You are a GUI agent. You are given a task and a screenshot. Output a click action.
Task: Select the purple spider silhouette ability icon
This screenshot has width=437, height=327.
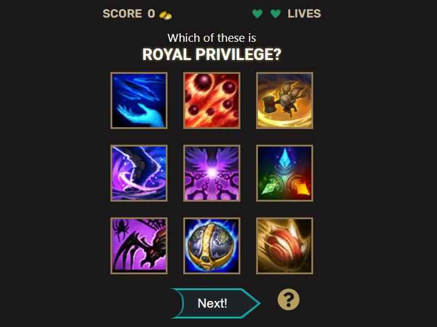[x=139, y=246]
